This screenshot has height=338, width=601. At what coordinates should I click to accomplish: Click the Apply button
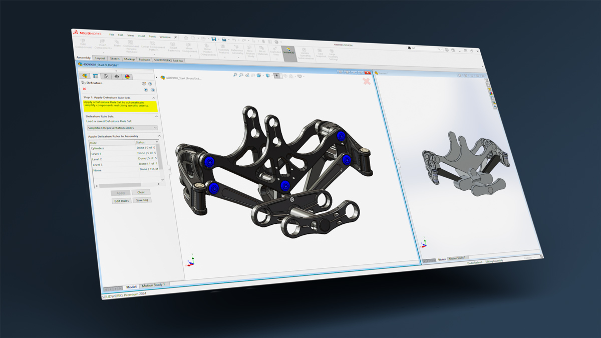(x=121, y=193)
